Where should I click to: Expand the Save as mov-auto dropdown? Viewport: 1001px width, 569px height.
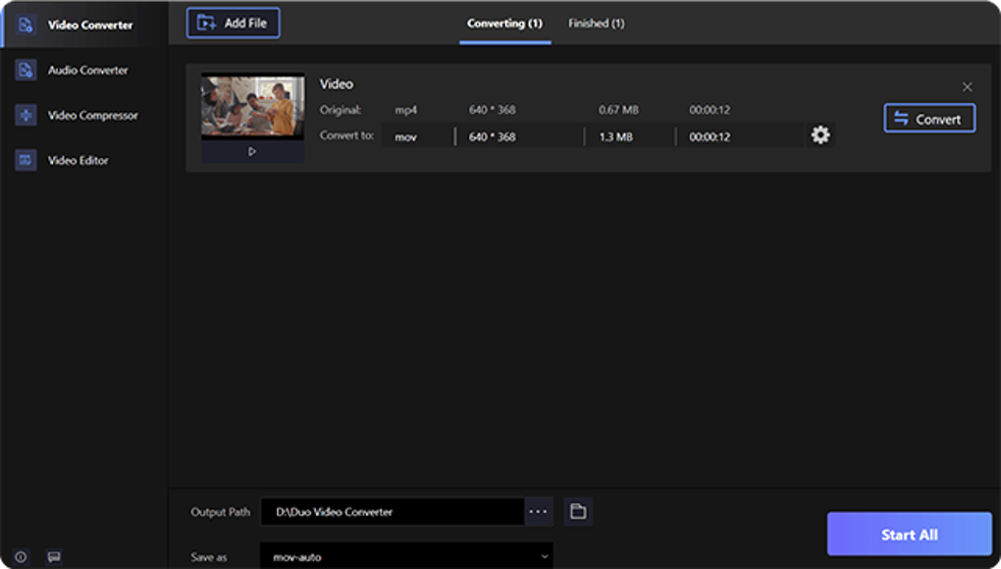[x=406, y=556]
